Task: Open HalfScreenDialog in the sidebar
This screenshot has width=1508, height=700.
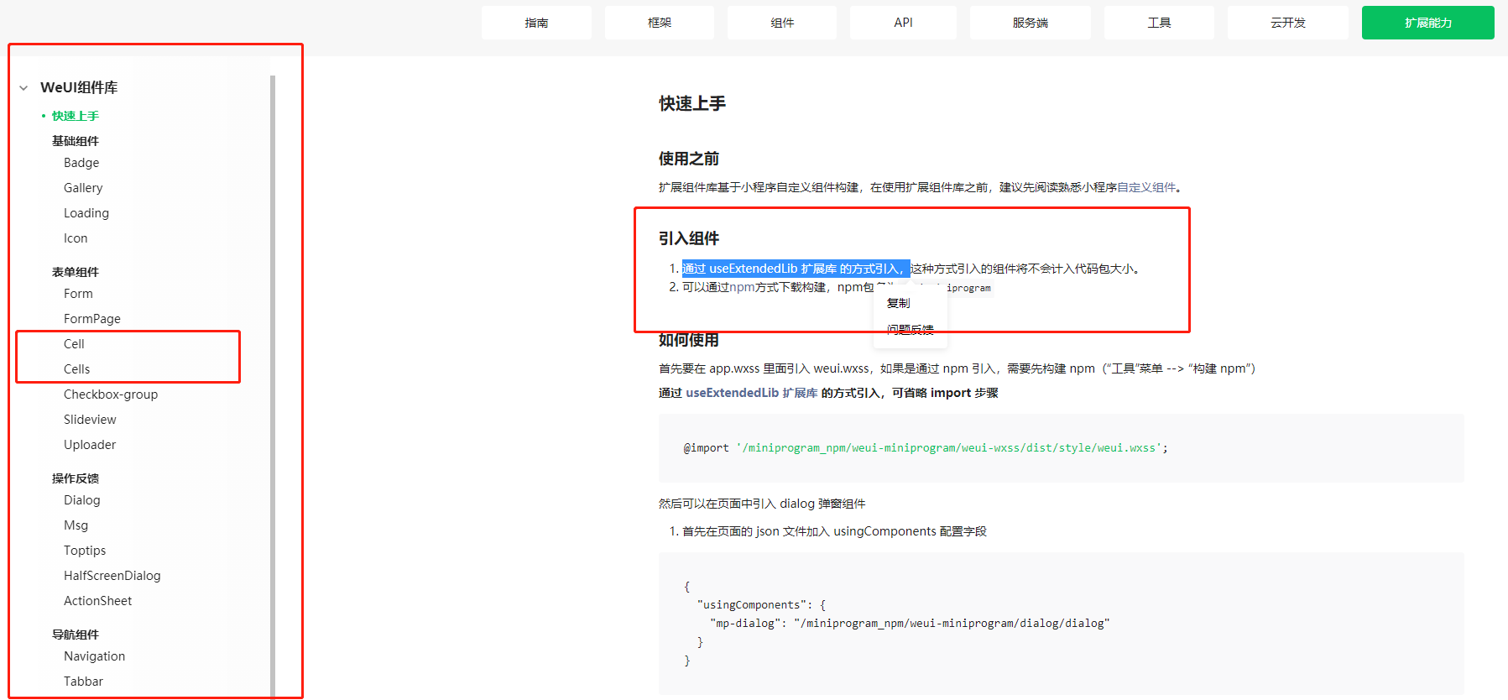Action: [112, 576]
